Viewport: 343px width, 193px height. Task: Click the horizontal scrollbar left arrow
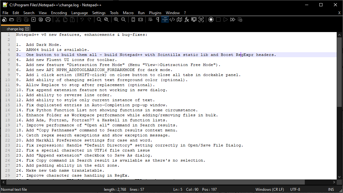(x=3, y=182)
